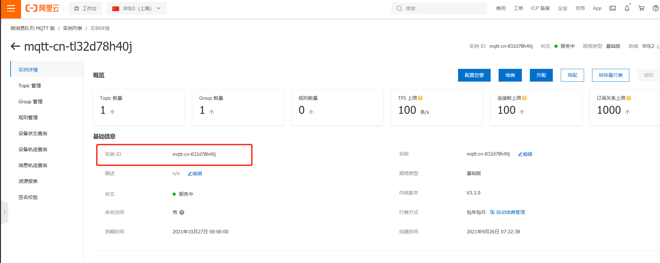Open the shopping cart icon
Image resolution: width=660 pixels, height=263 pixels.
point(641,8)
